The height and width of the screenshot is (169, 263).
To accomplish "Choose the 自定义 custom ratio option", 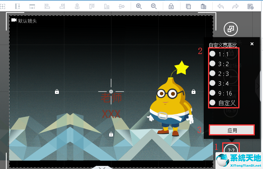I will [x=212, y=103].
